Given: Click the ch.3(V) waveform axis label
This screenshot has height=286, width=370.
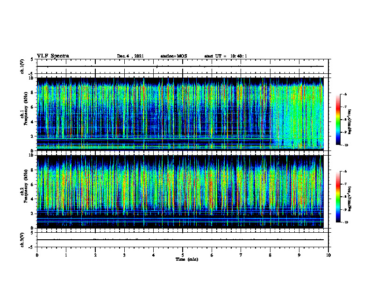Looking at the screenshot, I should click(x=22, y=240).
